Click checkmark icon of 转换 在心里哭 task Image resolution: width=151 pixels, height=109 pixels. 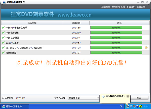[x=3, y=38]
